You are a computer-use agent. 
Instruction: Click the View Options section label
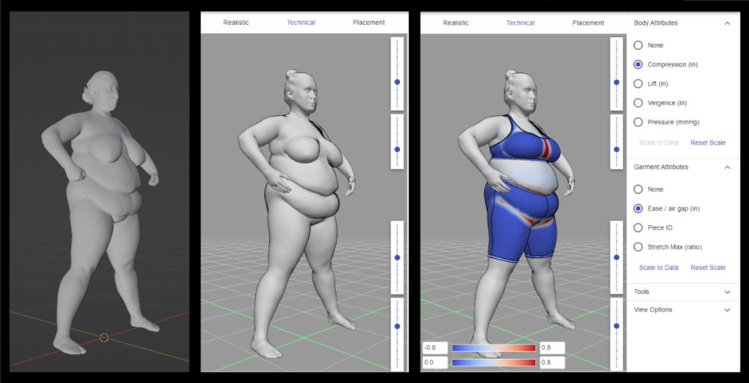pos(653,310)
